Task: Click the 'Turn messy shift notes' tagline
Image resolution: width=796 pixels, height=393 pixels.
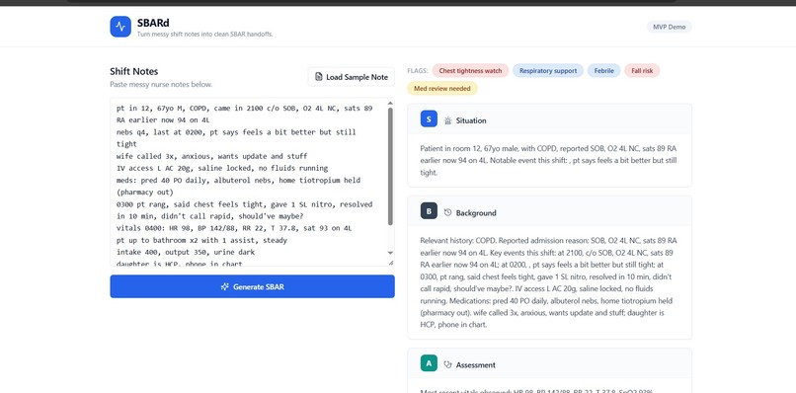Action: click(x=205, y=34)
